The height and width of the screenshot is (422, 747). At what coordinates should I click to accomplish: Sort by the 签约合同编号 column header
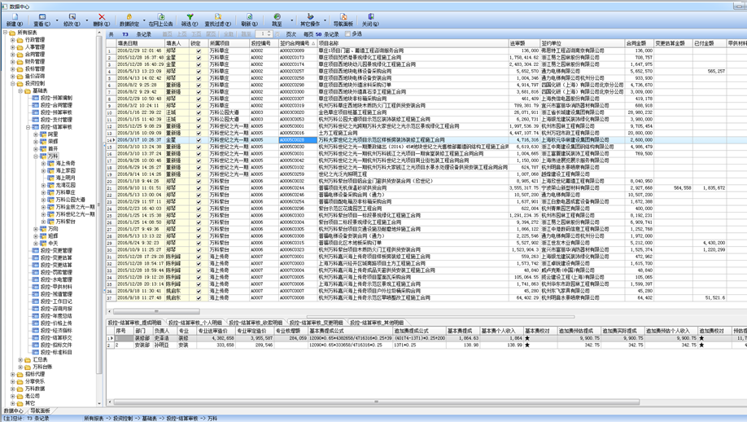[298, 43]
